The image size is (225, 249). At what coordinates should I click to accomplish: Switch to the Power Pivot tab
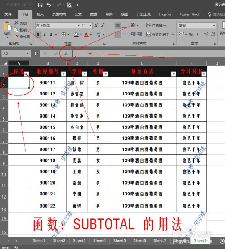click(x=189, y=14)
